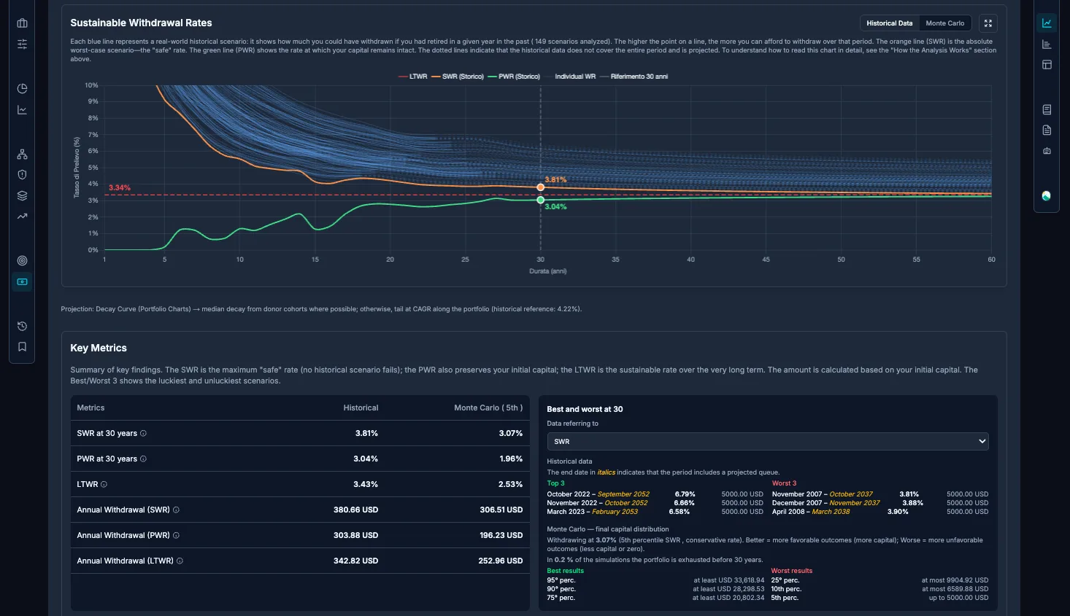Expand the Sustainable Withdrawal Rates chart to fullscreen
This screenshot has width=1070, height=616.
(988, 23)
